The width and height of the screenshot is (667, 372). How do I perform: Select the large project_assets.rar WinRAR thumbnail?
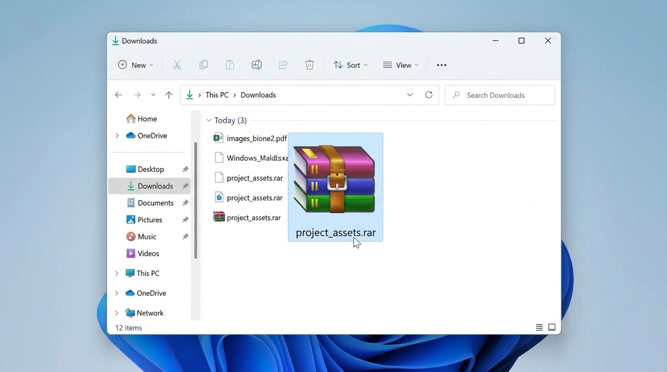(335, 187)
